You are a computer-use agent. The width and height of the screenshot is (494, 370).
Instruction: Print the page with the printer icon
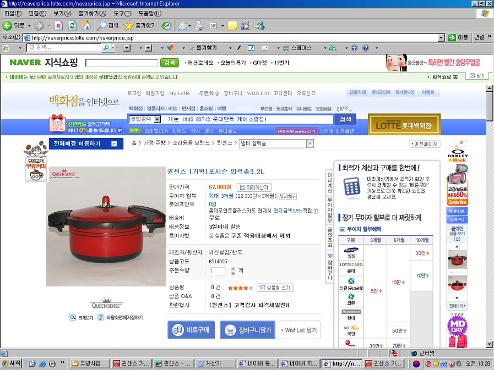tap(199, 26)
